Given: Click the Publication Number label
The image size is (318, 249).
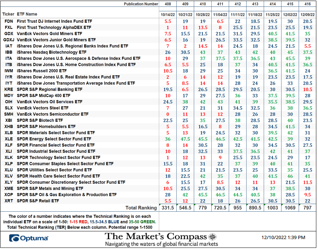Looking at the screenshot, I should click(x=141, y=4).
